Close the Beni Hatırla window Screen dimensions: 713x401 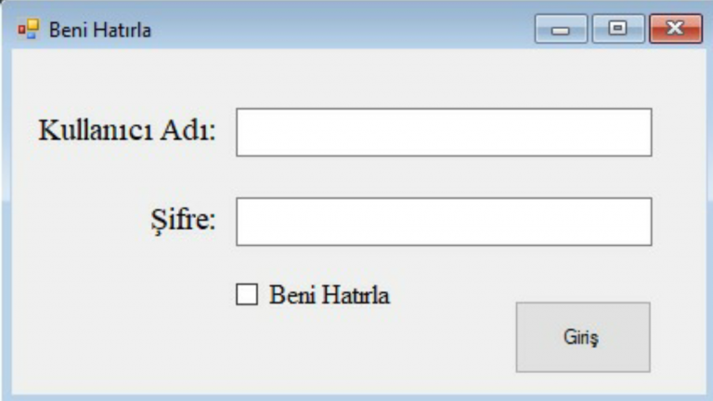tap(676, 29)
